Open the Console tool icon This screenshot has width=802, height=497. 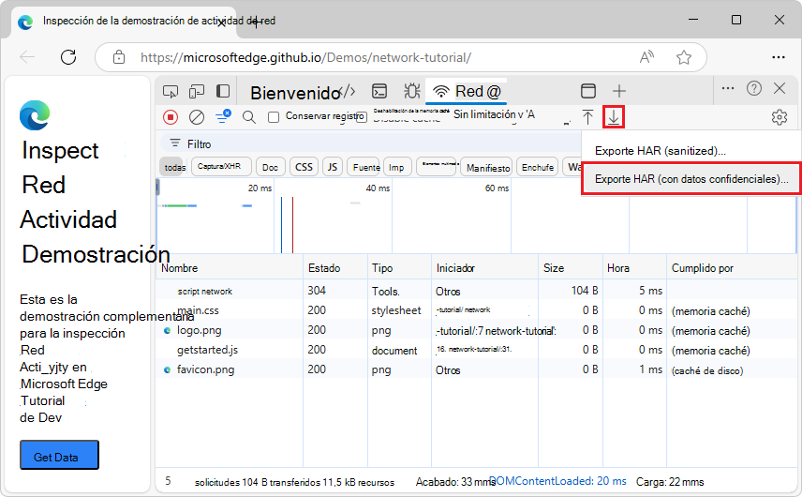click(x=379, y=91)
